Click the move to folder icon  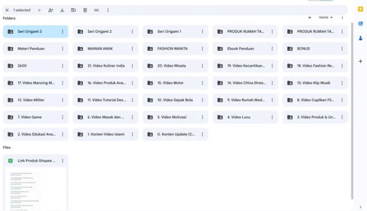73,10
